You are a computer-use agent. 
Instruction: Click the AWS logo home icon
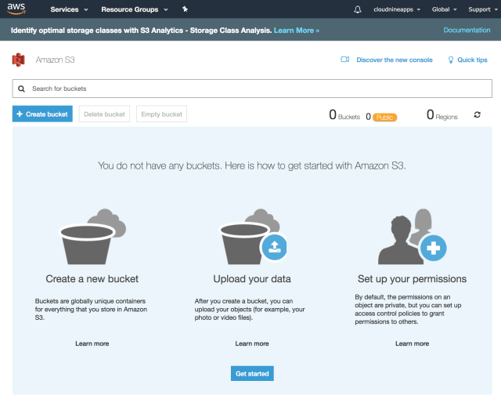[x=16, y=9]
